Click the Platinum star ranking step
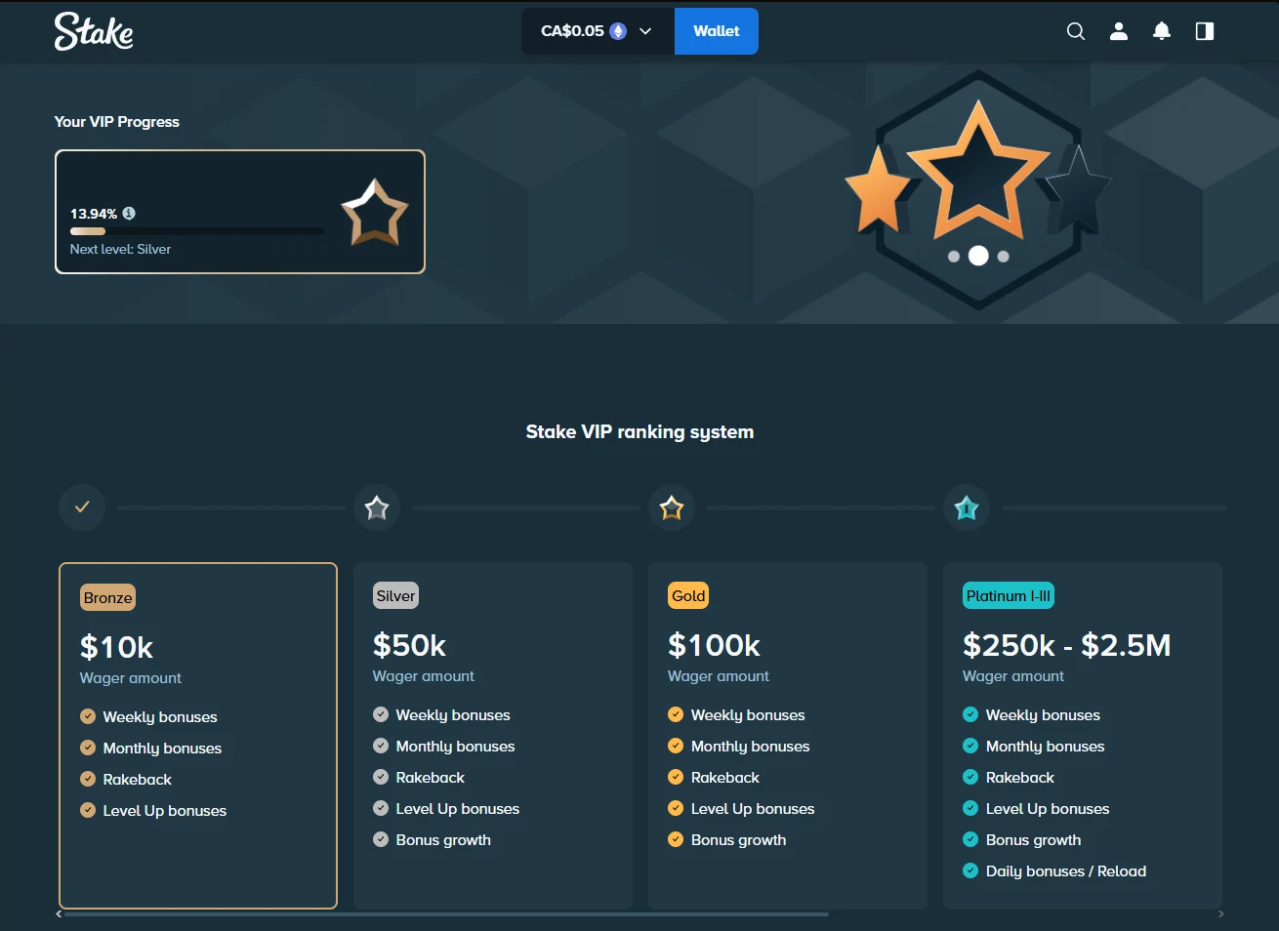The width and height of the screenshot is (1279, 931). tap(967, 507)
